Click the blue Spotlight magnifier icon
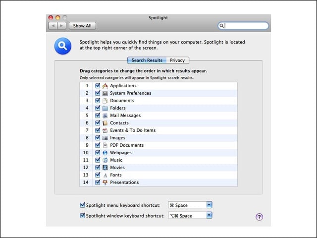The width and height of the screenshot is (317, 238). (x=63, y=46)
